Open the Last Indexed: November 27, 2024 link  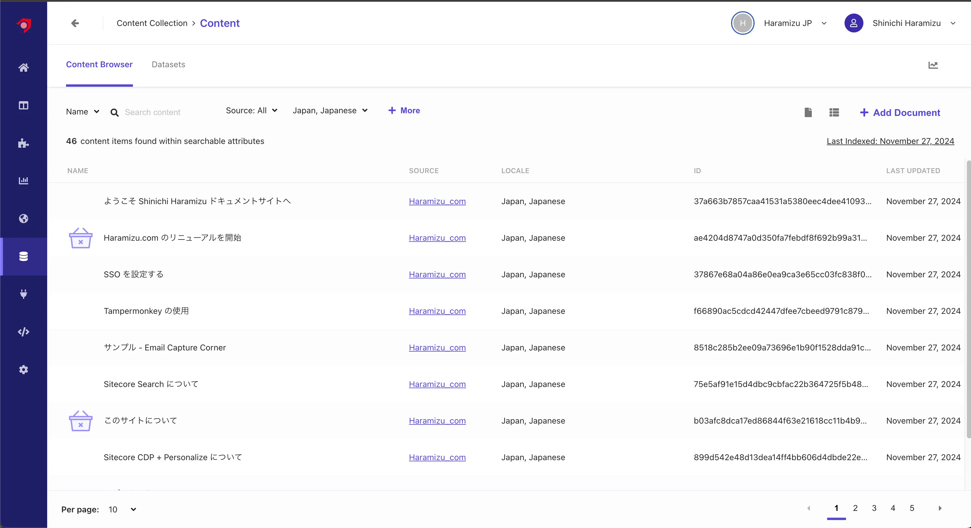coord(890,141)
